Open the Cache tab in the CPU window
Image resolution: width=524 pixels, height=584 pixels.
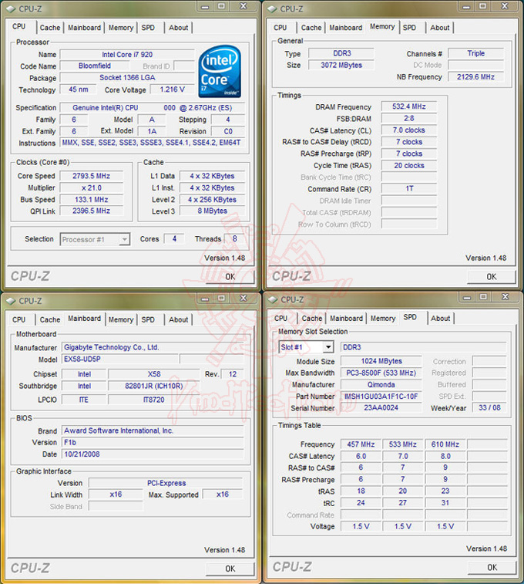[x=50, y=28]
